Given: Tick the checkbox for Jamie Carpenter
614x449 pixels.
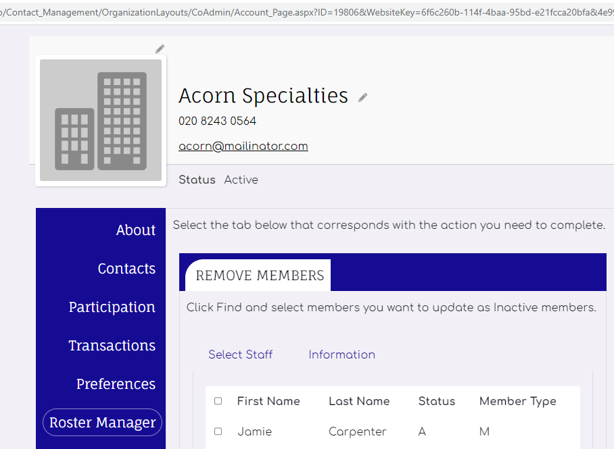Looking at the screenshot, I should tap(218, 431).
